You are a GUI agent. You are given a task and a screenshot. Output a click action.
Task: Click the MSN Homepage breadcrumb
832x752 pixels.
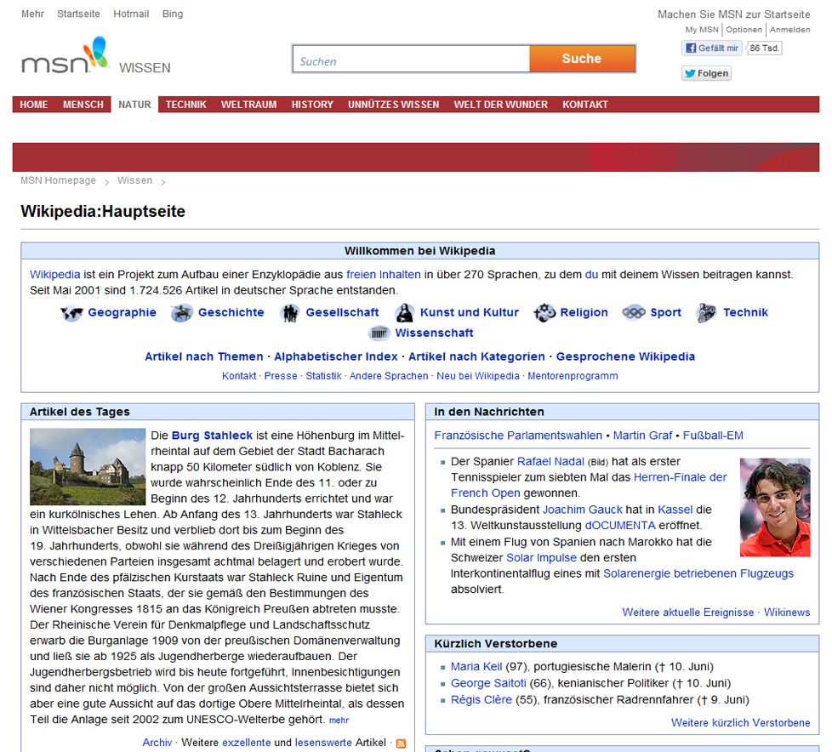click(x=59, y=180)
